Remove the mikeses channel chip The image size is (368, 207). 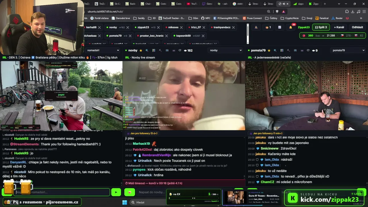click(181, 27)
